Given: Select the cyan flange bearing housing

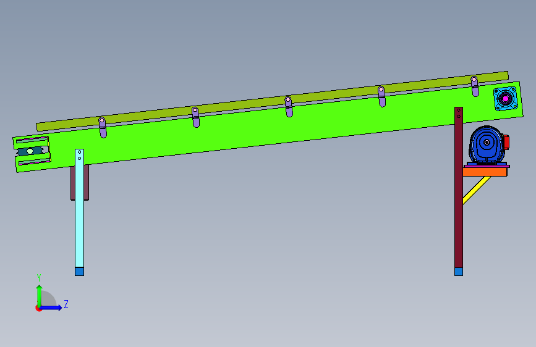Looking at the screenshot, I should point(506,99).
